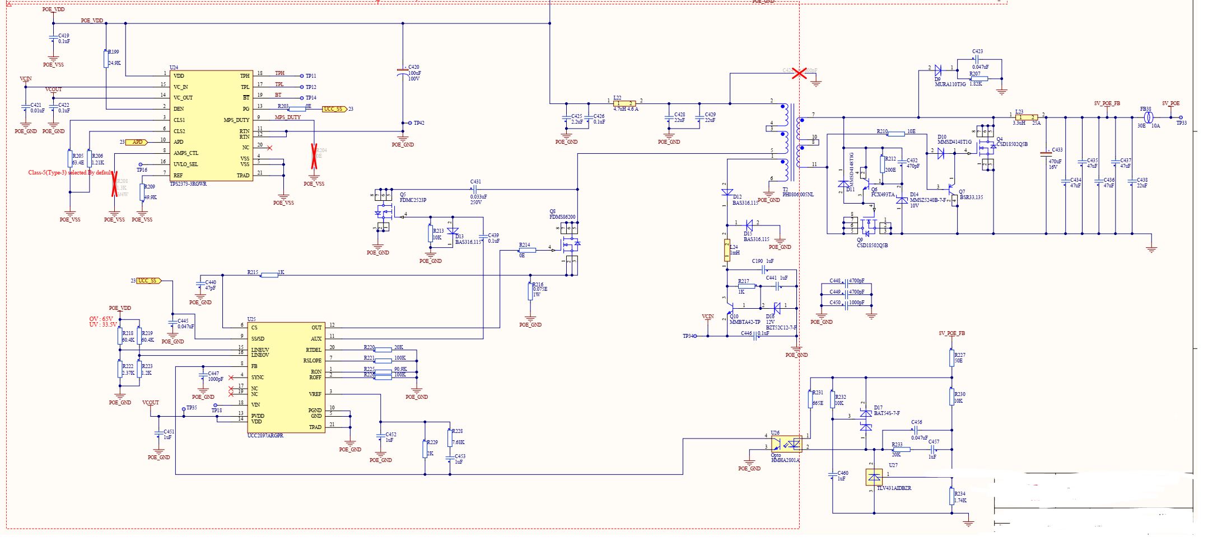Select the PH0806.005NL transformer part text
Viewport: 1208px width, 542px height.
pos(798,195)
